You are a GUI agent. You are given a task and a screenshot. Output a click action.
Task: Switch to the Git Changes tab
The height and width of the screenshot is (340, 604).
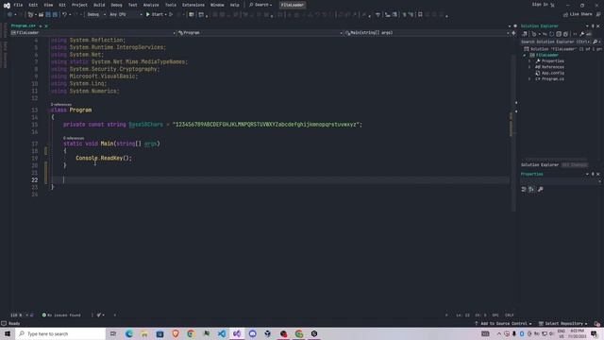coord(574,165)
